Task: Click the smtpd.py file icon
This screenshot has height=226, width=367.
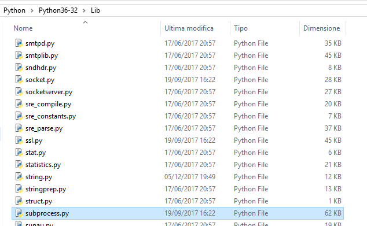Action: [19, 43]
